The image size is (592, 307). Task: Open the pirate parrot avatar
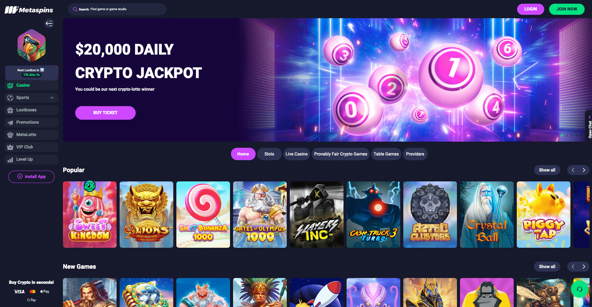tap(31, 46)
